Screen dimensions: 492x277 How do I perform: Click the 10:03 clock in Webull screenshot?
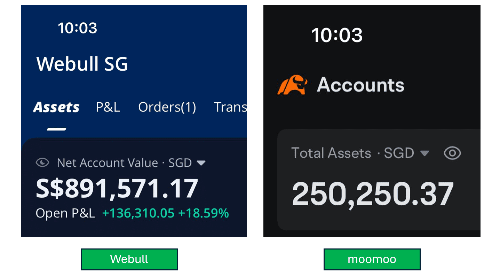coord(78,28)
